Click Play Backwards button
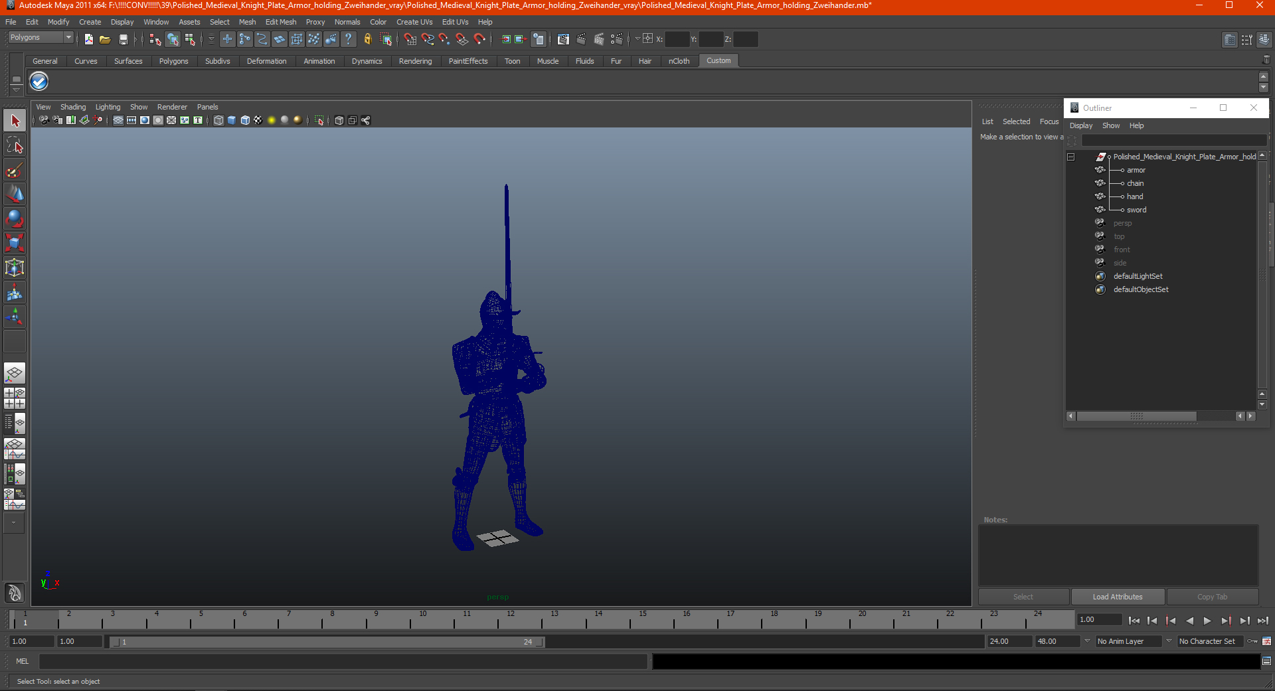The image size is (1275, 691). click(1189, 621)
